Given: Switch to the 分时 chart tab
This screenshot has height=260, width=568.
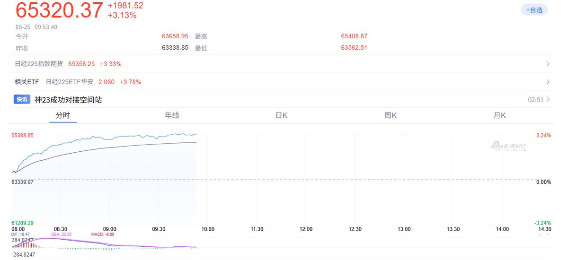Looking at the screenshot, I should click(62, 115).
